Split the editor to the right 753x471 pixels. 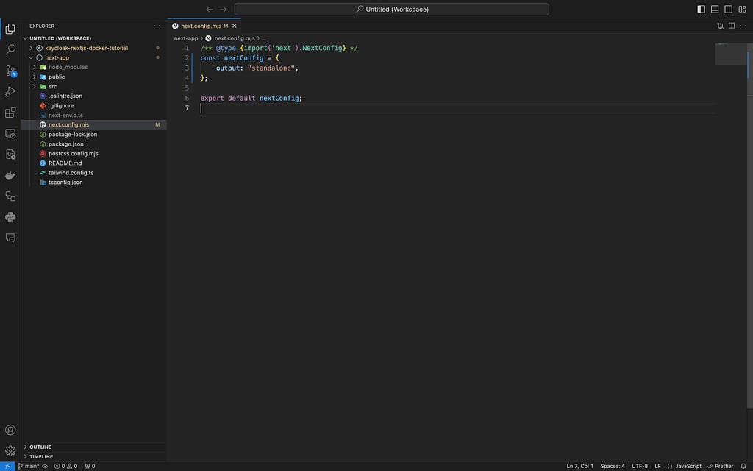tap(732, 26)
